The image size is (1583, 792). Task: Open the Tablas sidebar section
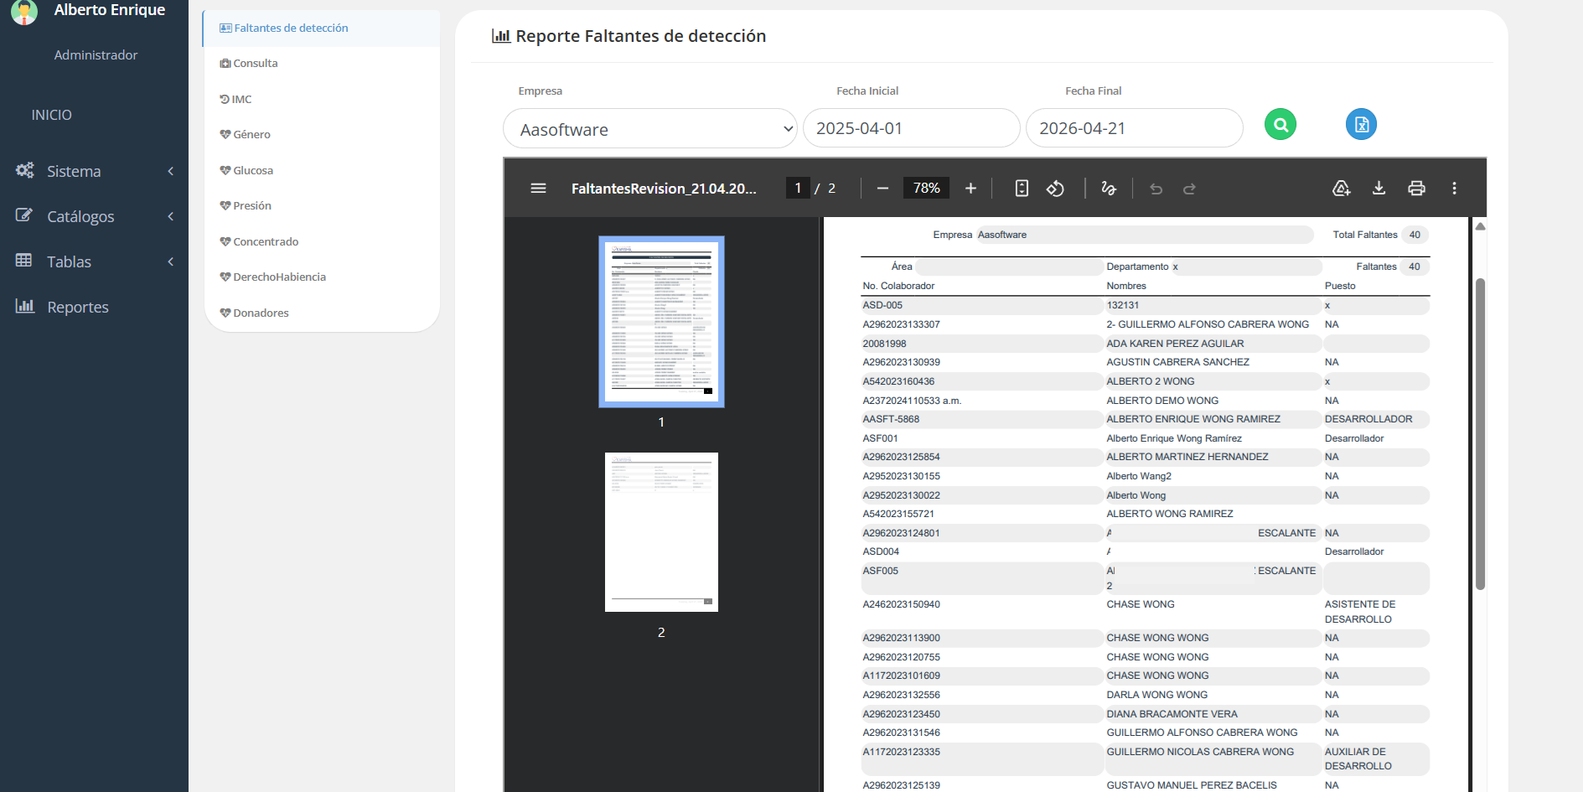tap(69, 261)
